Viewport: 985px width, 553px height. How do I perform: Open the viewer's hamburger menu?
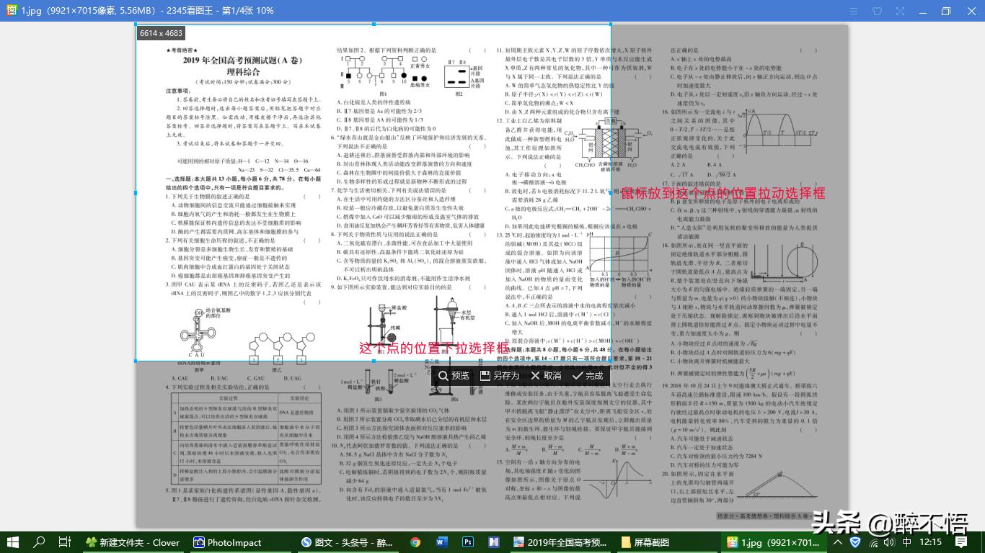(x=854, y=11)
